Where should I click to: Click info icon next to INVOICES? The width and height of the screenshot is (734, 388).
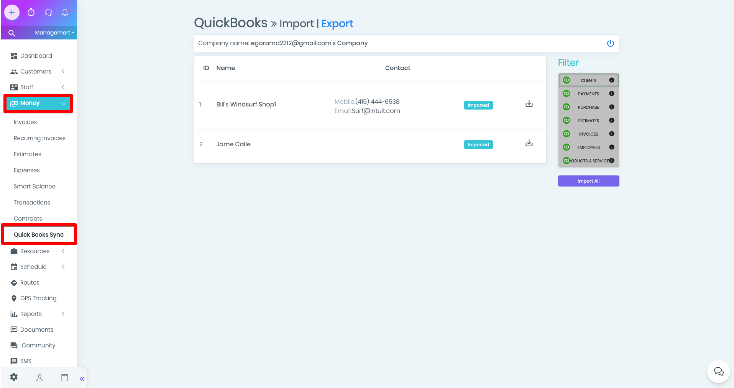[612, 134]
